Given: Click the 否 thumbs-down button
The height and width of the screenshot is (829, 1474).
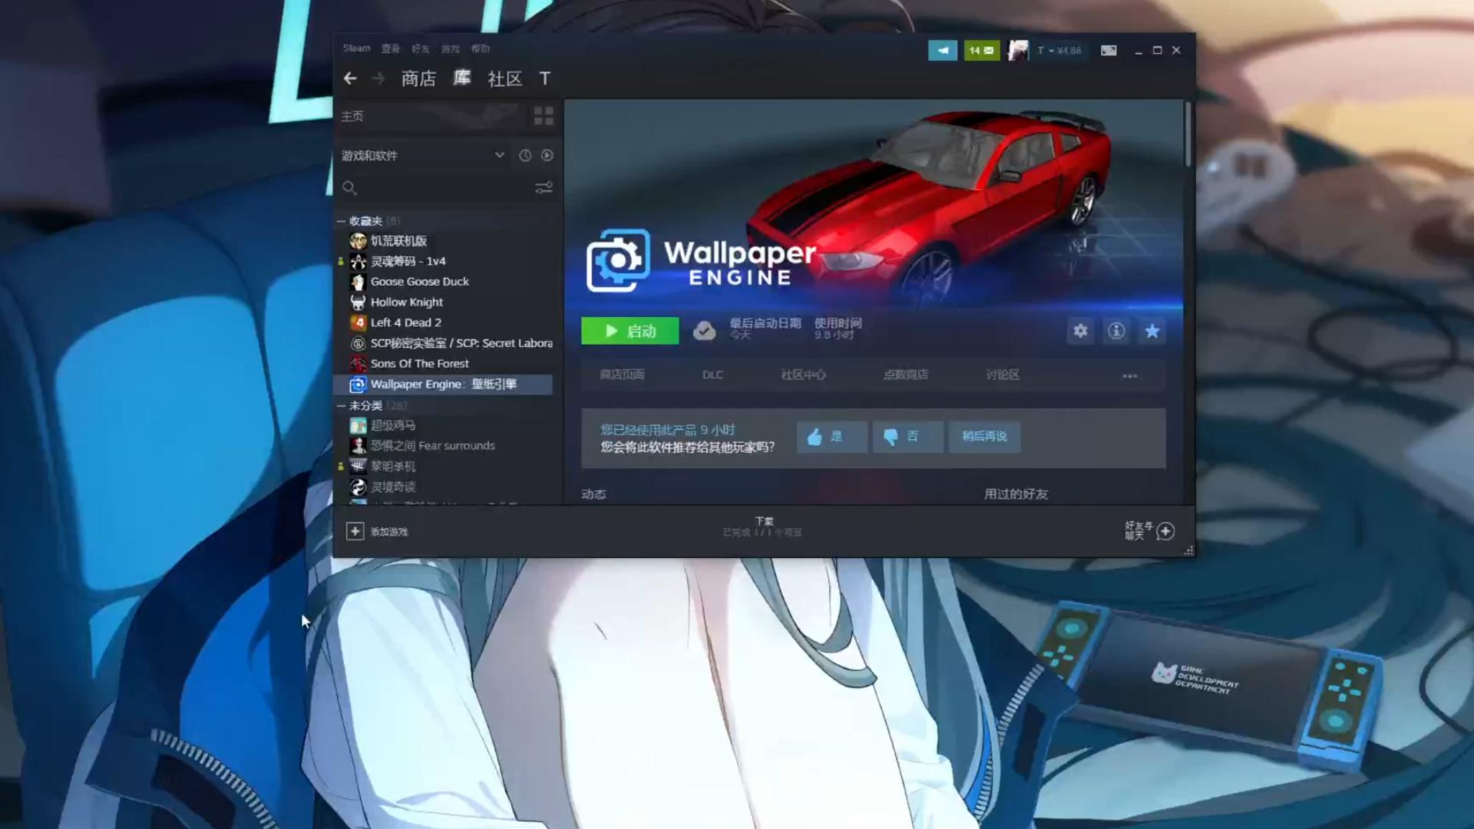Looking at the screenshot, I should (907, 437).
